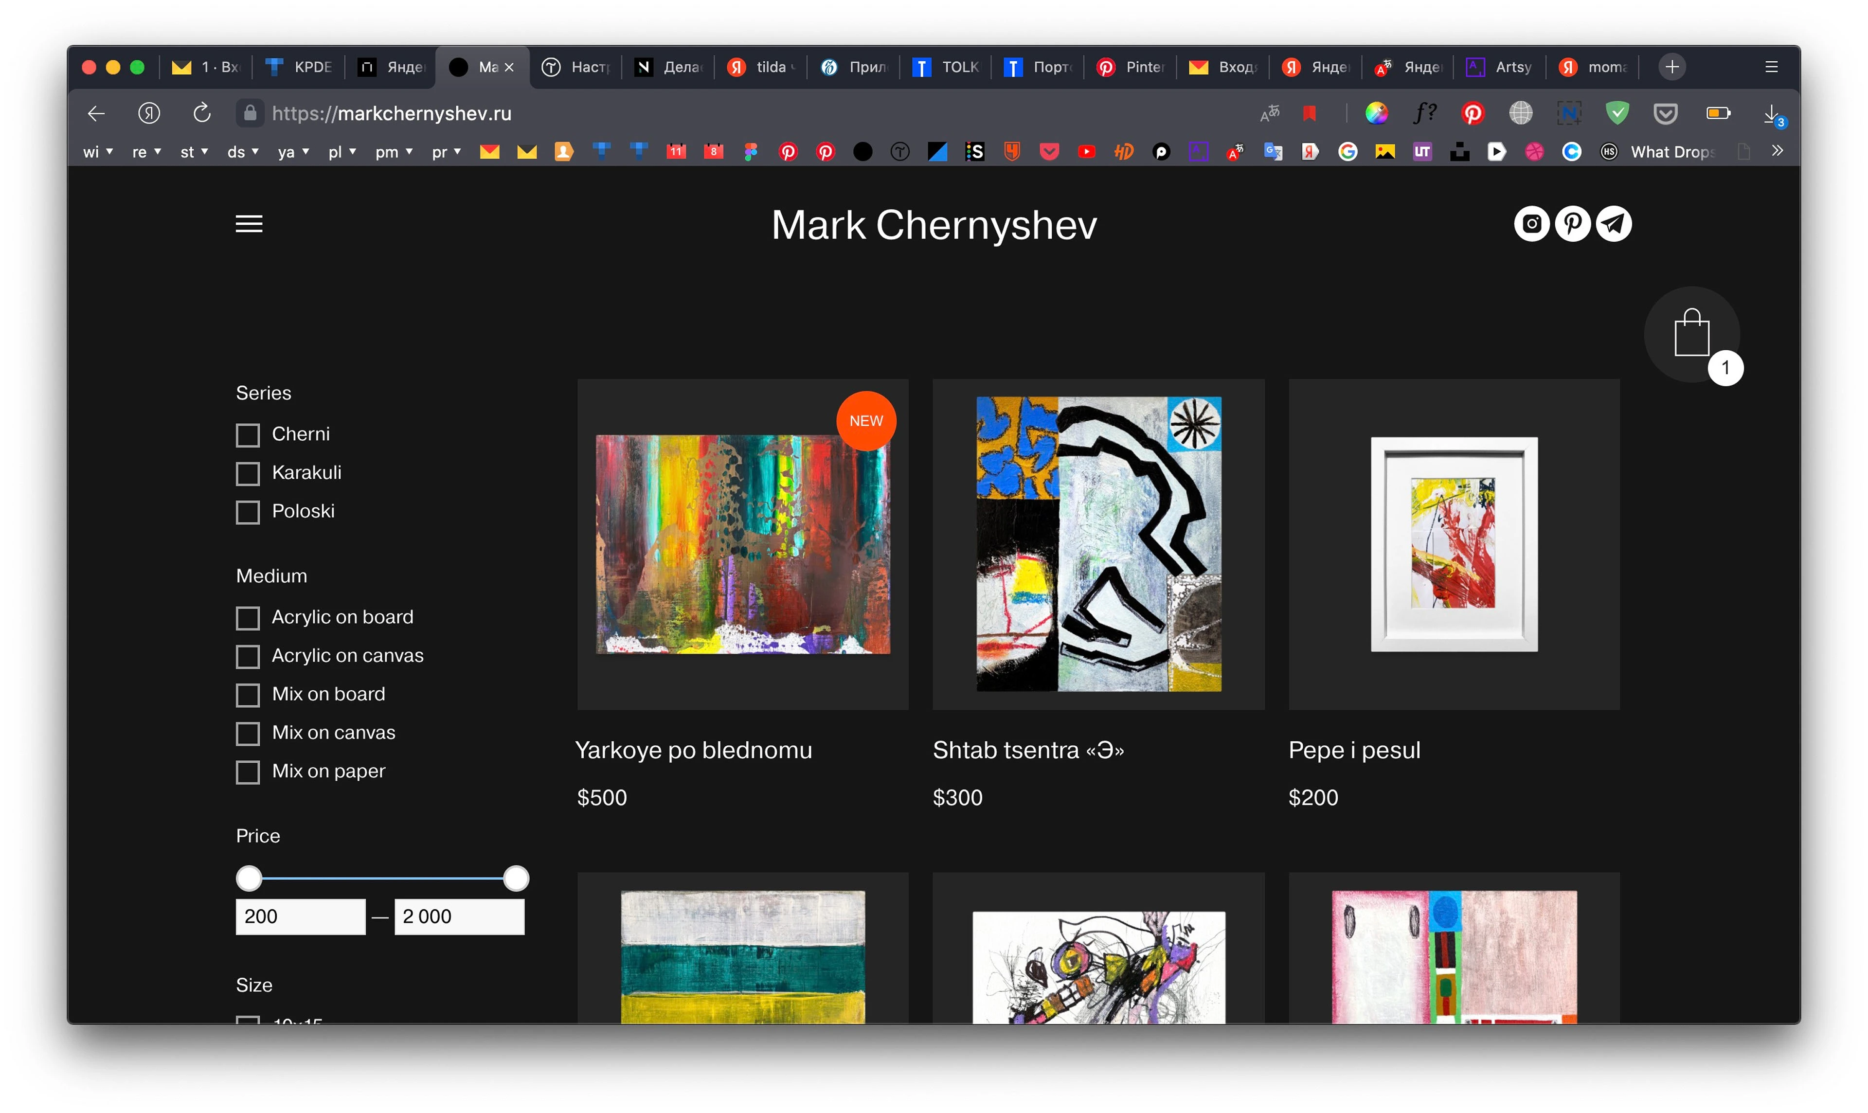
Task: Expand the re bookmarks folder
Action: coord(146,151)
